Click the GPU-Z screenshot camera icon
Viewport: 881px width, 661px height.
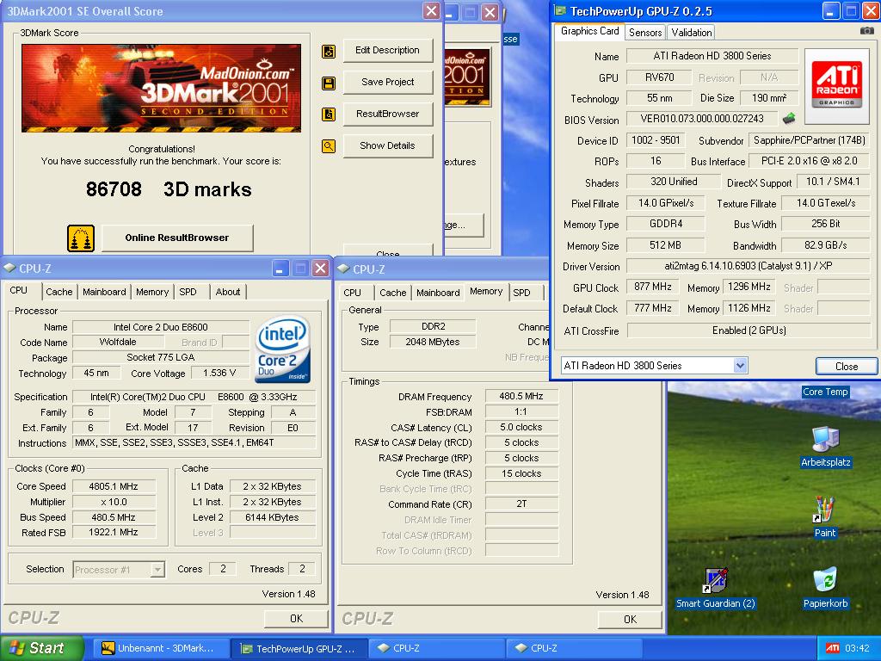(x=867, y=31)
